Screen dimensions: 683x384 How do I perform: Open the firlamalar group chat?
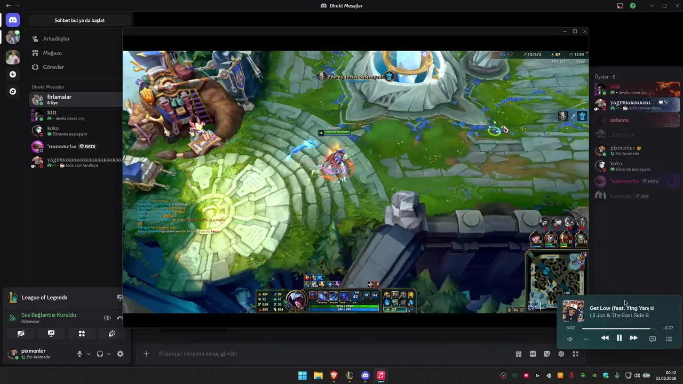tap(75, 99)
